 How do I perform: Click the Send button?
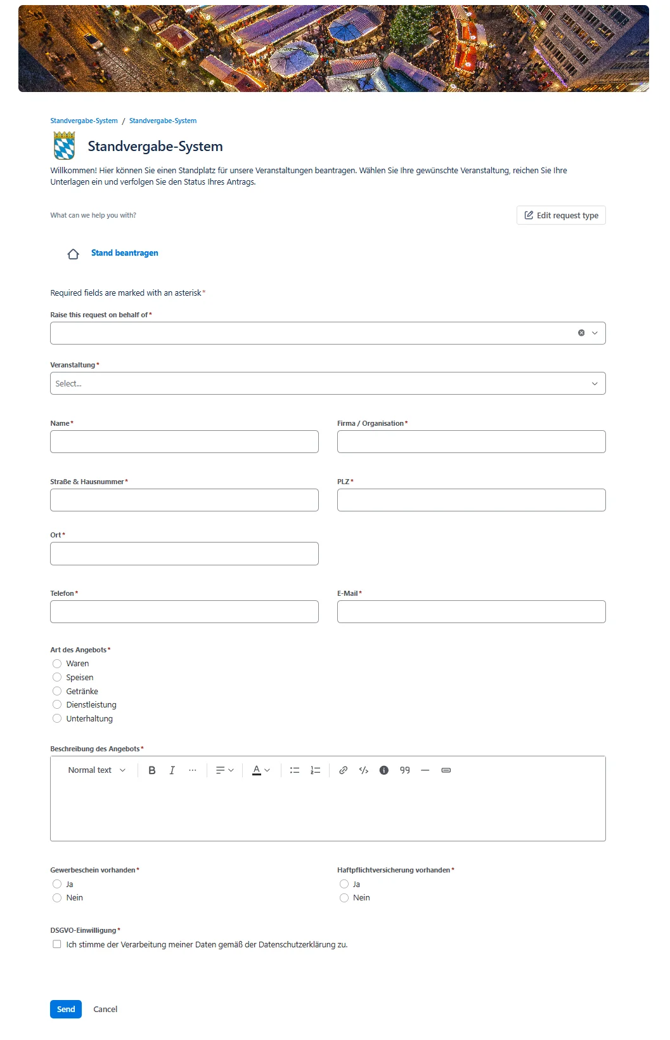tap(66, 1009)
